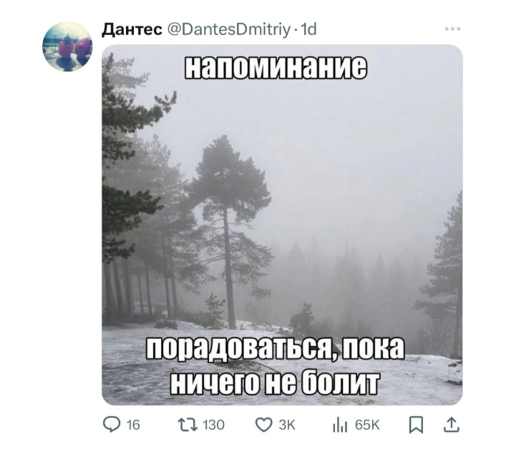Screen dimensions: 516x454
Task: Click the 130 reposts count
Action: (213, 425)
